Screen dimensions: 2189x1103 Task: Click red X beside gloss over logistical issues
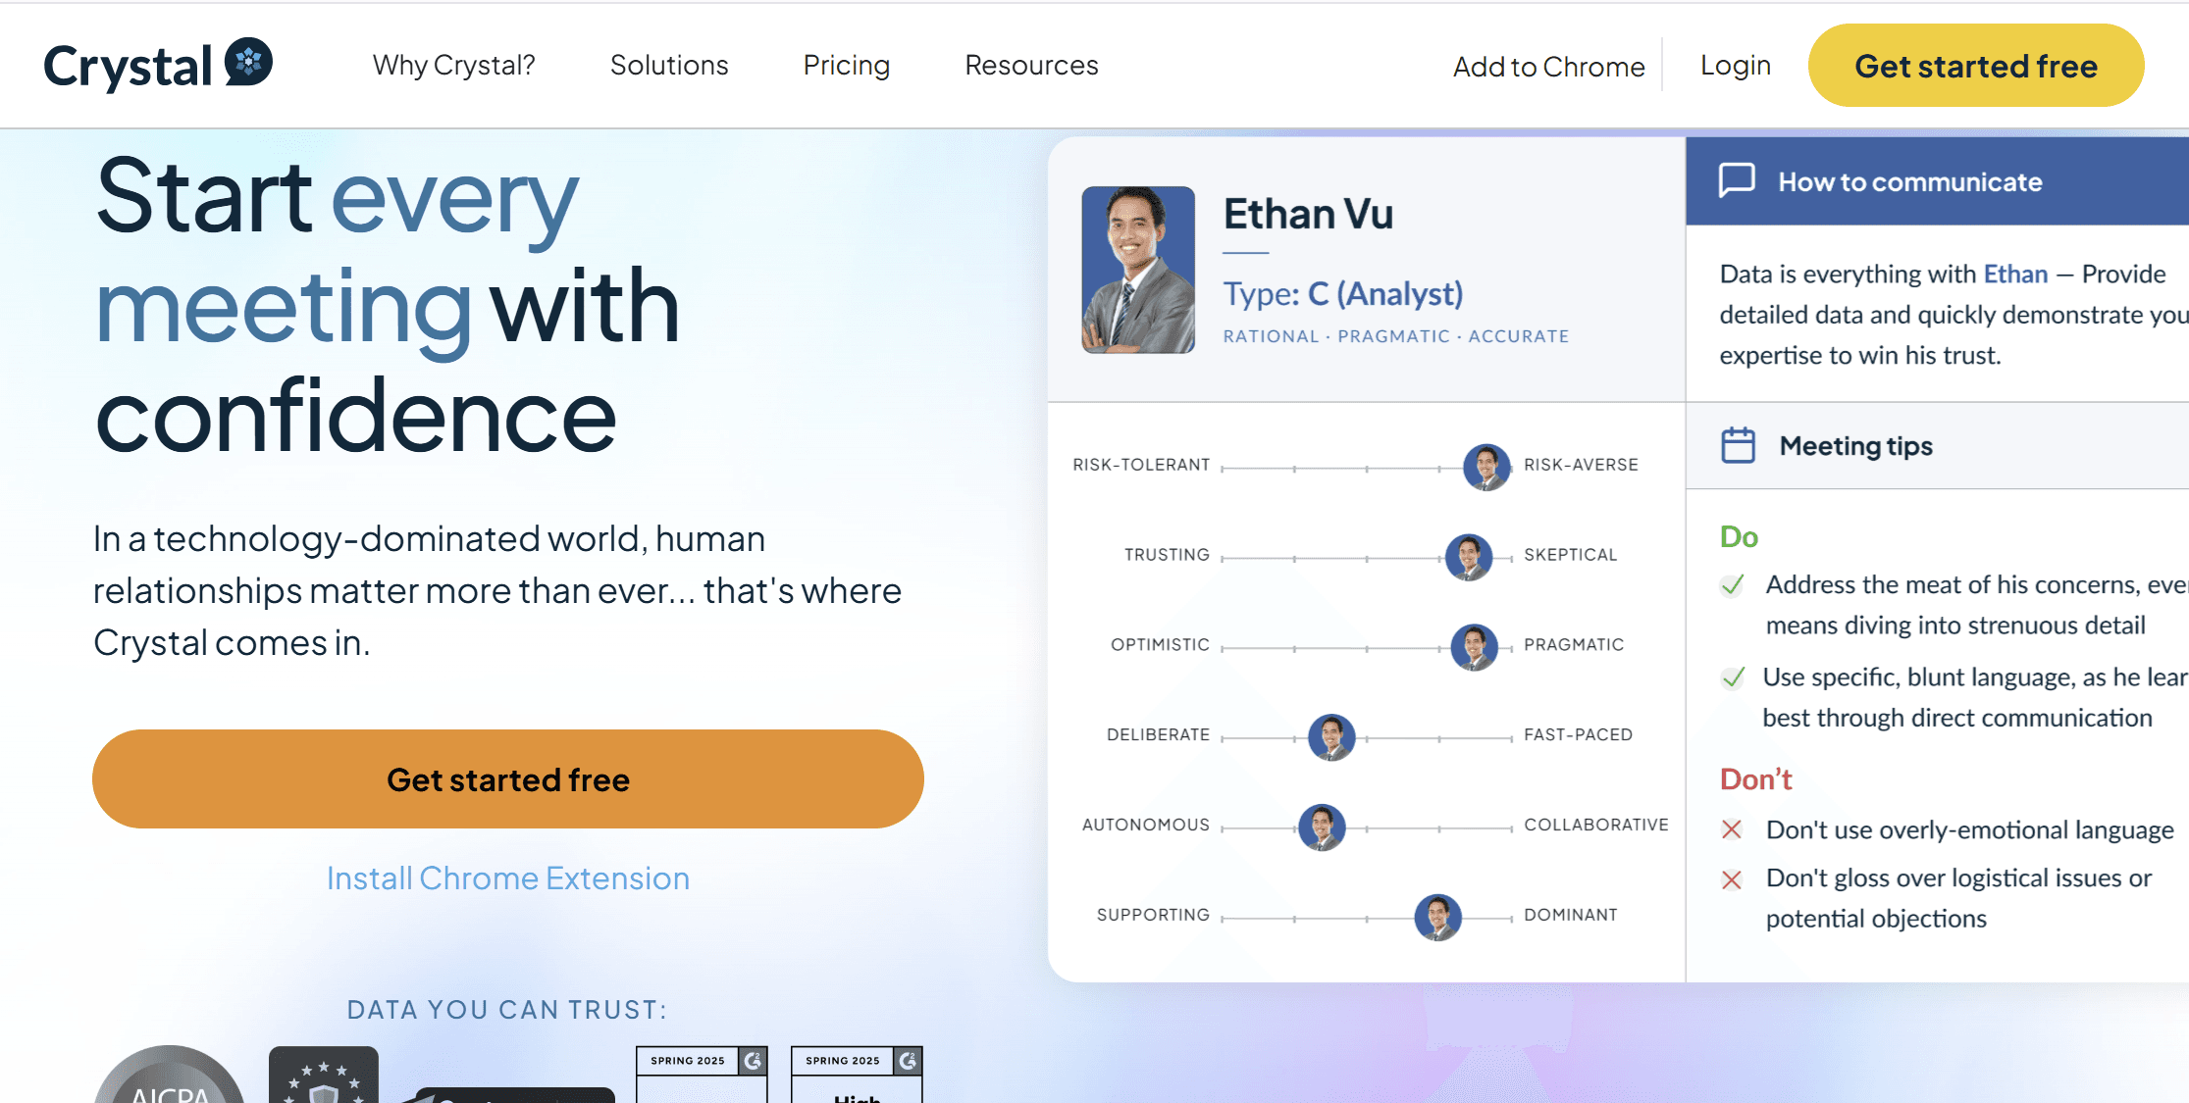1732,879
